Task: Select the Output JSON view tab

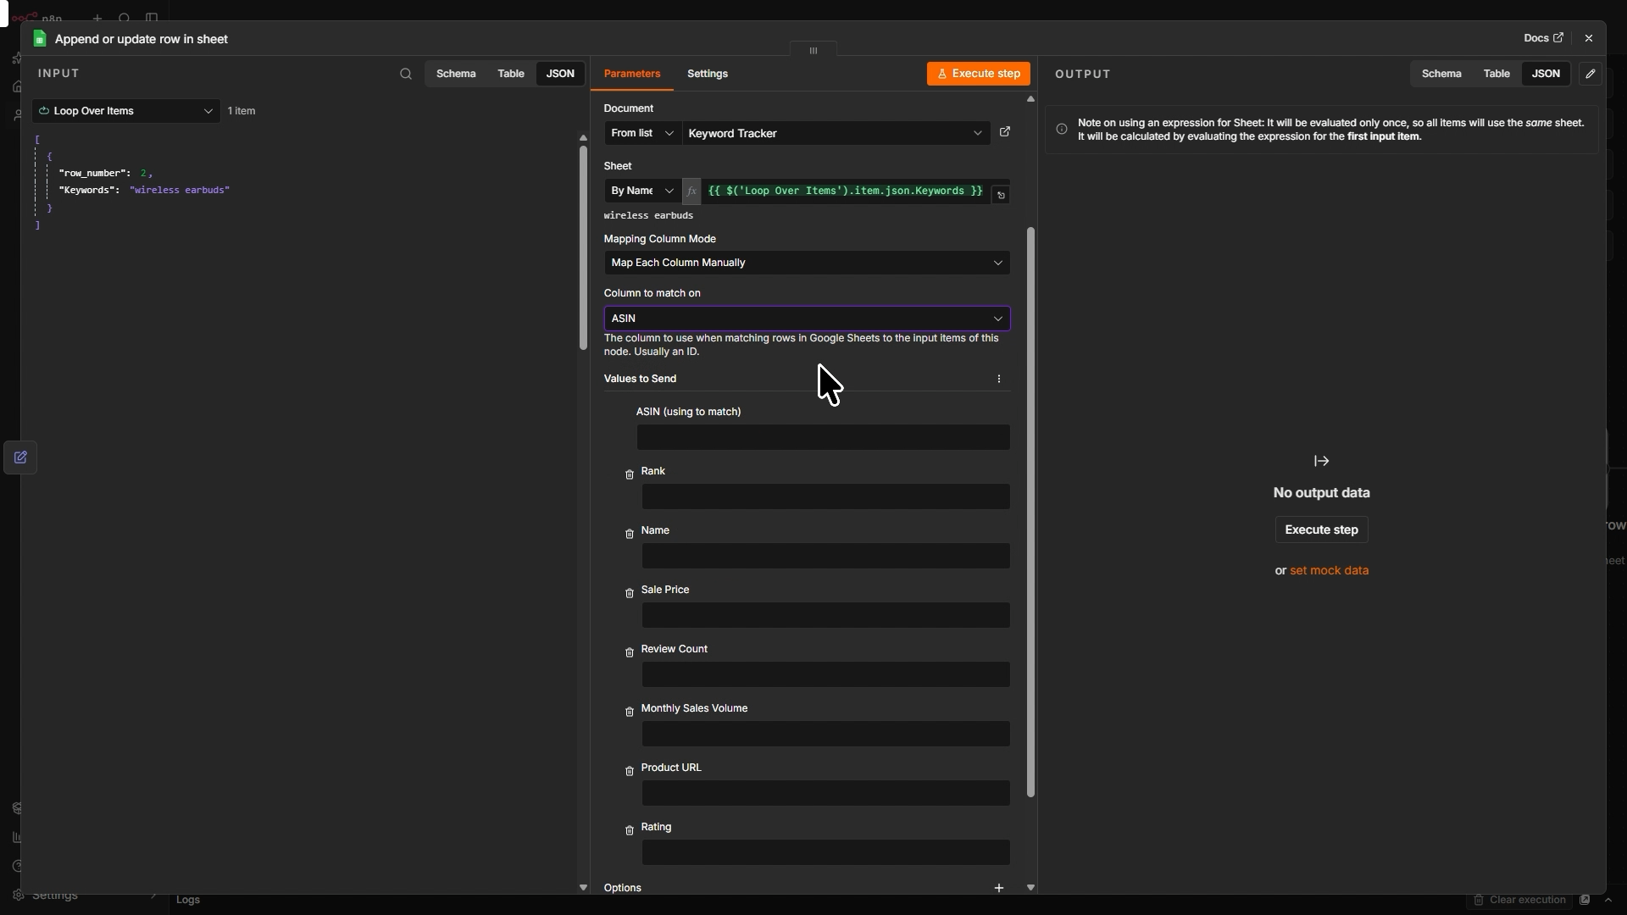Action: (1546, 74)
